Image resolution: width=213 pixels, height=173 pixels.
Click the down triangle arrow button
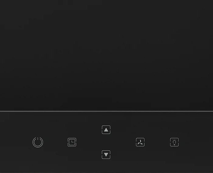pyautogui.click(x=106, y=155)
